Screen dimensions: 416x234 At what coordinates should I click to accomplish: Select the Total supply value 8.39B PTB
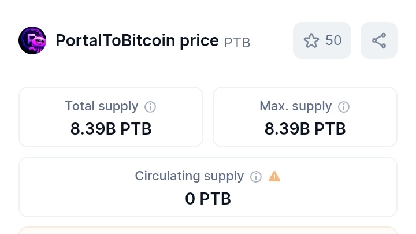tap(111, 129)
